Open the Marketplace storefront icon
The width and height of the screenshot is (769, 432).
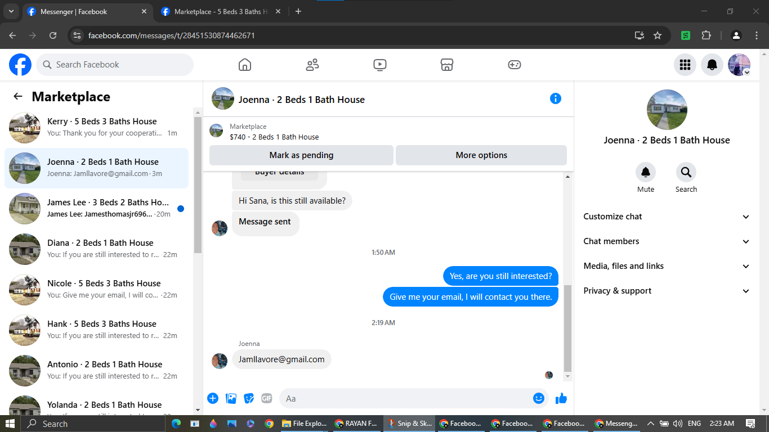[x=447, y=65]
